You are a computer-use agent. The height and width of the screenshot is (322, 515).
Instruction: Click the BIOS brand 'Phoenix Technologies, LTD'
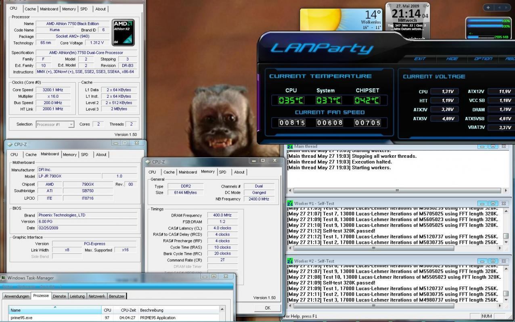87,215
